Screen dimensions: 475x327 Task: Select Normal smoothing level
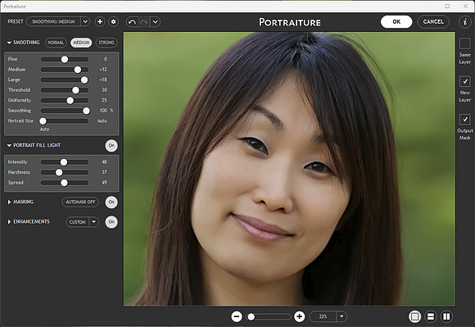click(x=56, y=43)
